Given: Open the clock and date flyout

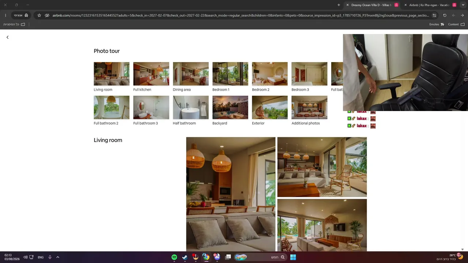Looking at the screenshot, I should click(x=12, y=257).
